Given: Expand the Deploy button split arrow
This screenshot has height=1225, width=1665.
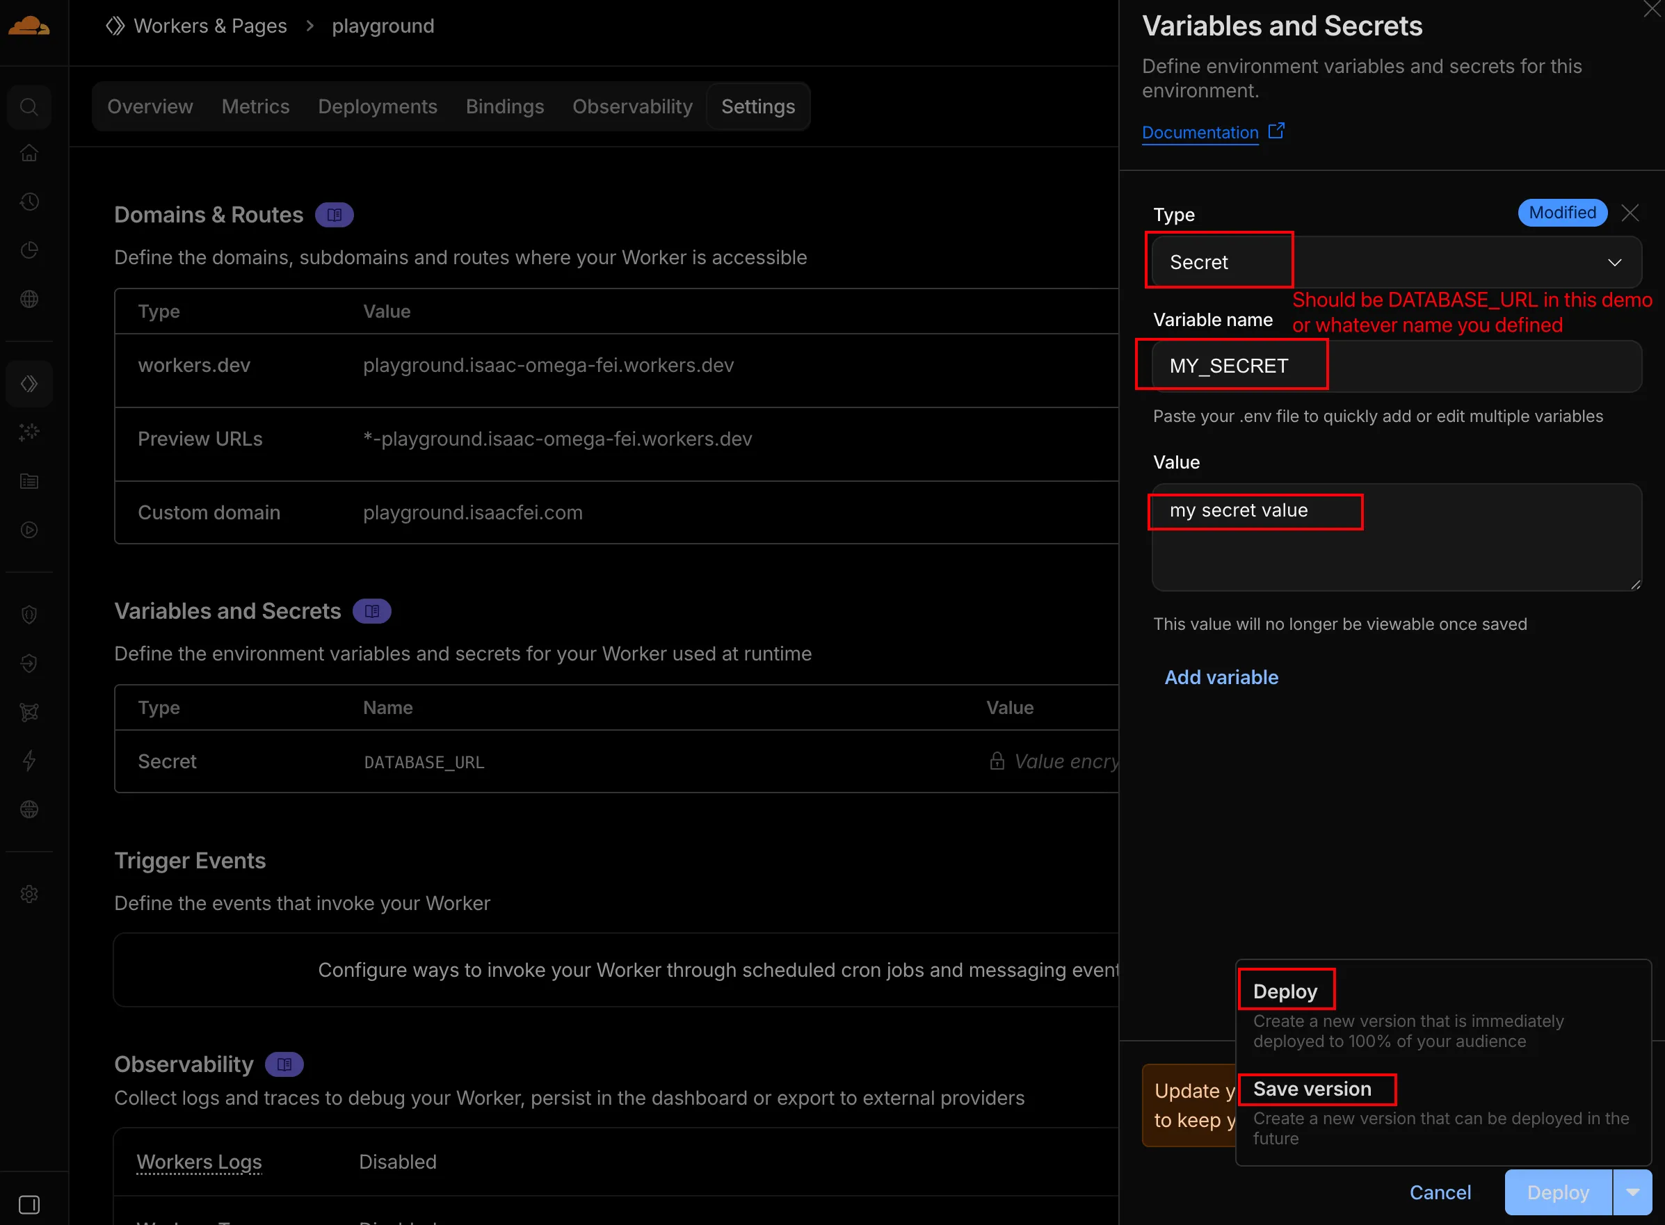Looking at the screenshot, I should click(x=1633, y=1192).
